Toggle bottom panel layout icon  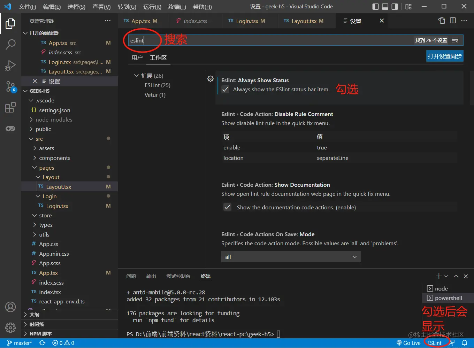tap(385, 7)
